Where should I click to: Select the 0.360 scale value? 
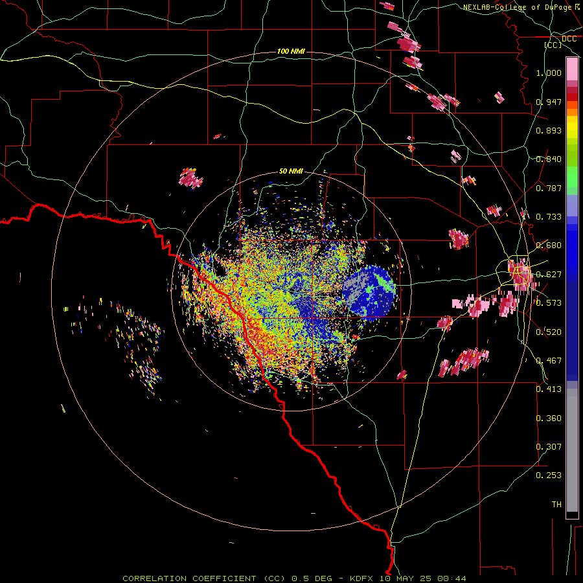tap(549, 418)
